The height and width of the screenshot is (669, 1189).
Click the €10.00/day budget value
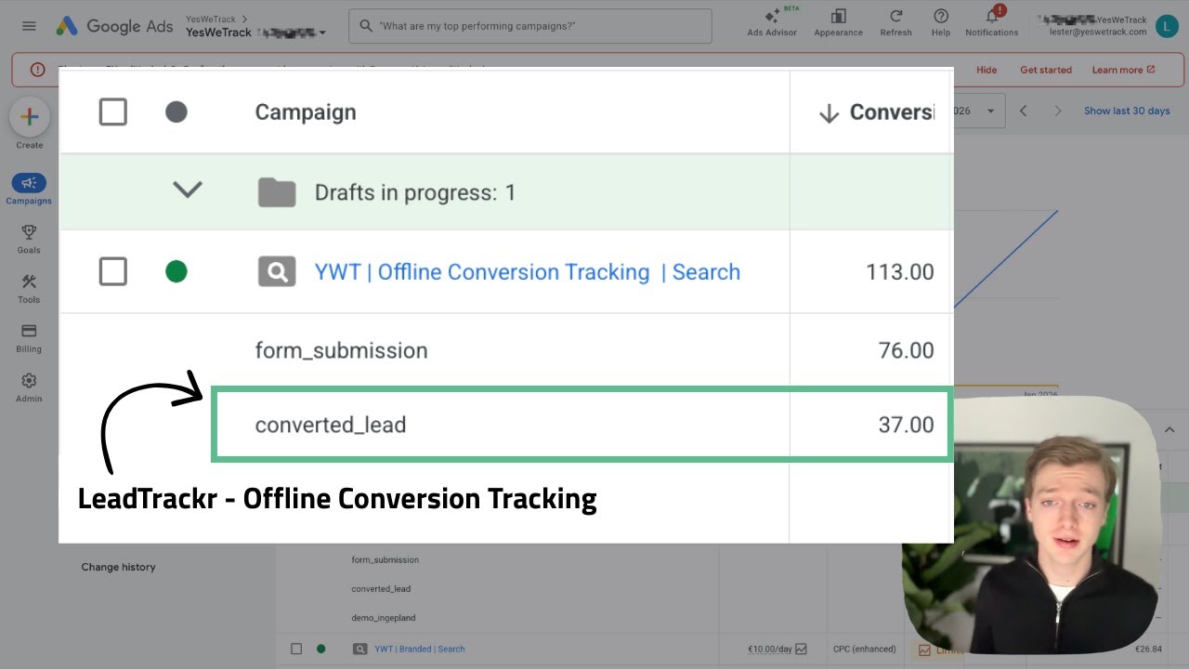click(x=769, y=649)
